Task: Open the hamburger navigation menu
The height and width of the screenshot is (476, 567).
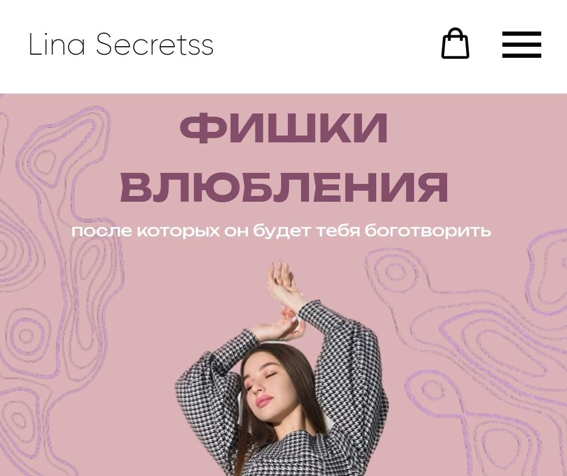Action: coord(521,45)
